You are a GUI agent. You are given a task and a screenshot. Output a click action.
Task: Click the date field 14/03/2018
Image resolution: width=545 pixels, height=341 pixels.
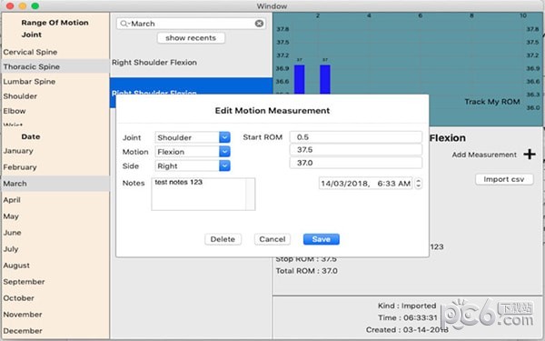coord(366,184)
